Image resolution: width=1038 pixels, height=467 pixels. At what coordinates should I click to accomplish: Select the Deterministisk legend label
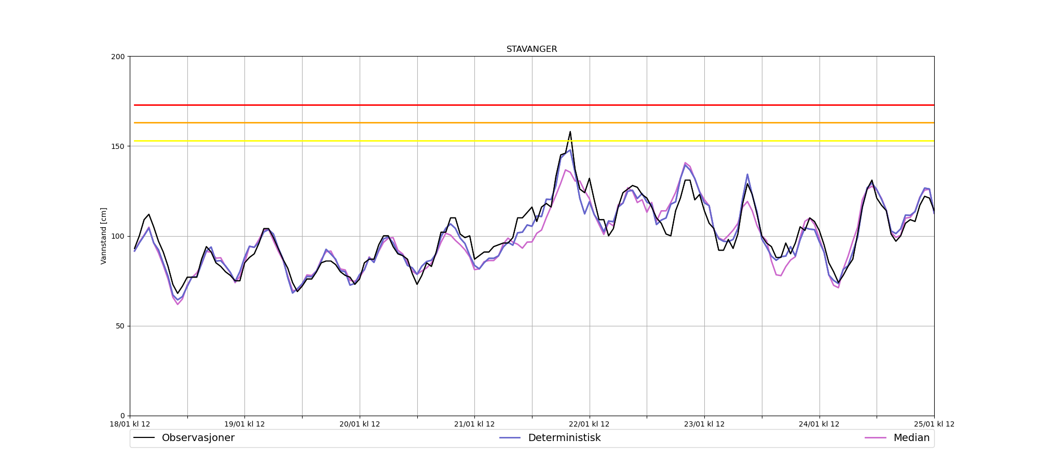click(564, 438)
